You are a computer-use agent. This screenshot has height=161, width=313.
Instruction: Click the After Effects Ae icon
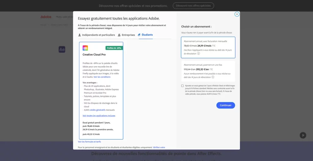[x=62, y=49]
